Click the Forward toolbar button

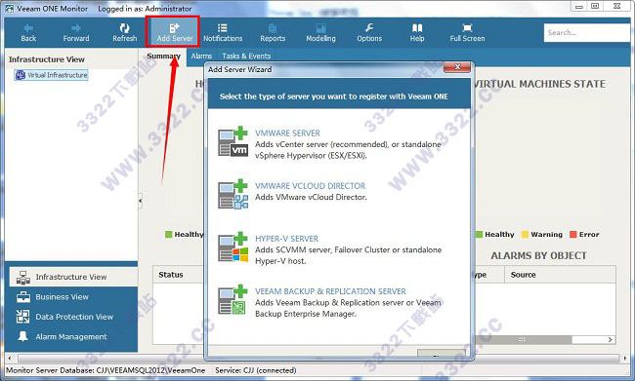[76, 32]
